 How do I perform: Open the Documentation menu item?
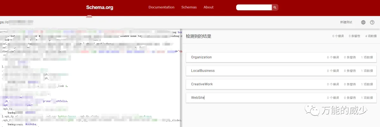pos(161,7)
